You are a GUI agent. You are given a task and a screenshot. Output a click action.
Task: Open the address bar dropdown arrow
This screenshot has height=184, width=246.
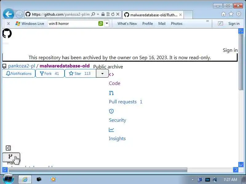(98, 14)
